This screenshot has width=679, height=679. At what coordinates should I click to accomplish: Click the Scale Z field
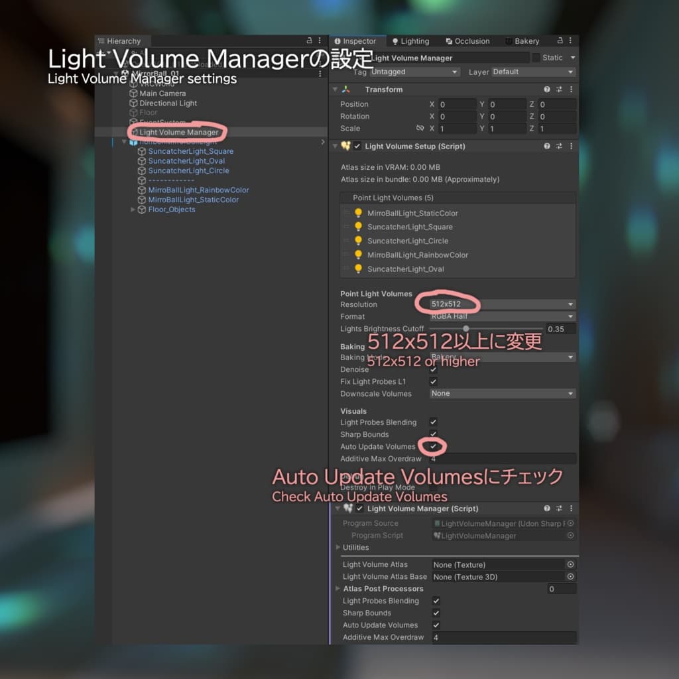558,129
